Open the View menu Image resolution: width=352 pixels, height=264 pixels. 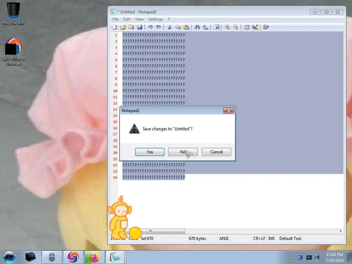139,19
